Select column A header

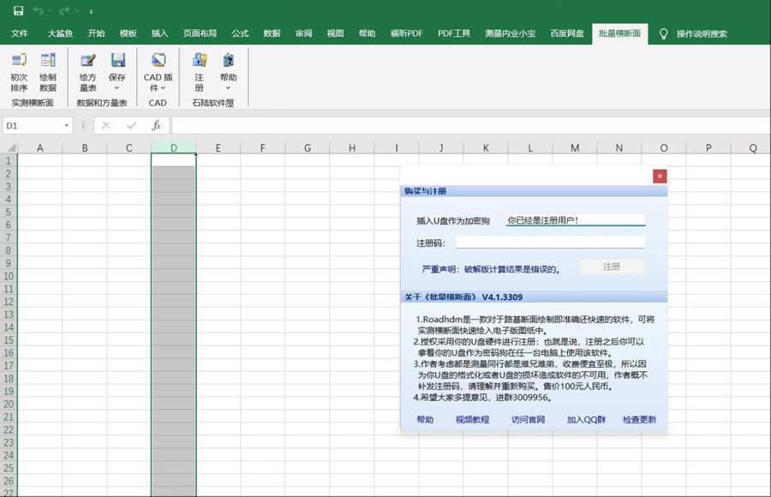[39, 147]
